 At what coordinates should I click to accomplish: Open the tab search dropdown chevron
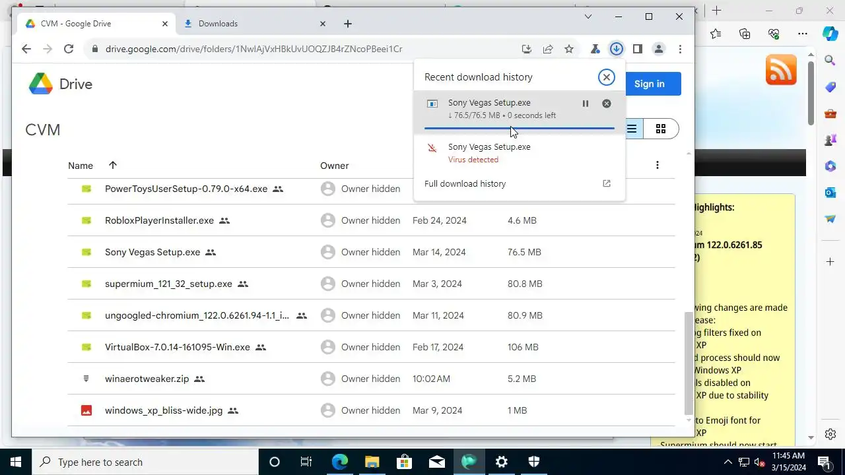(x=588, y=16)
